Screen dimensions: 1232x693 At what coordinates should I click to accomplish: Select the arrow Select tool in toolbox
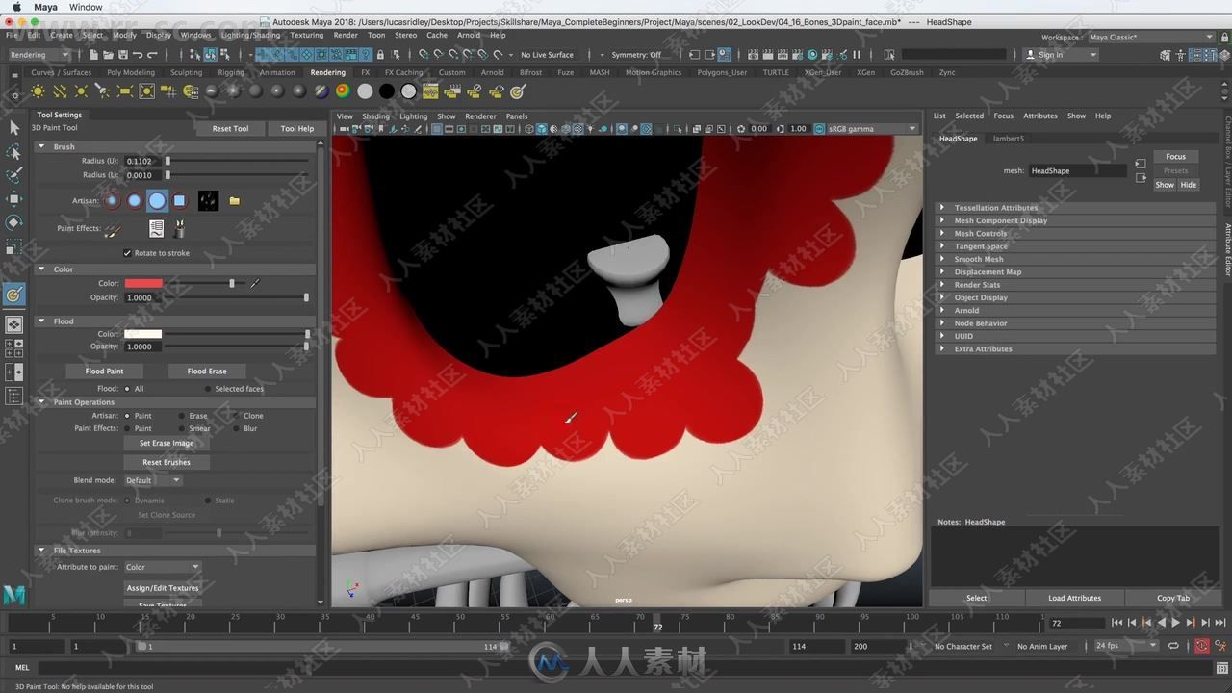coord(13,127)
